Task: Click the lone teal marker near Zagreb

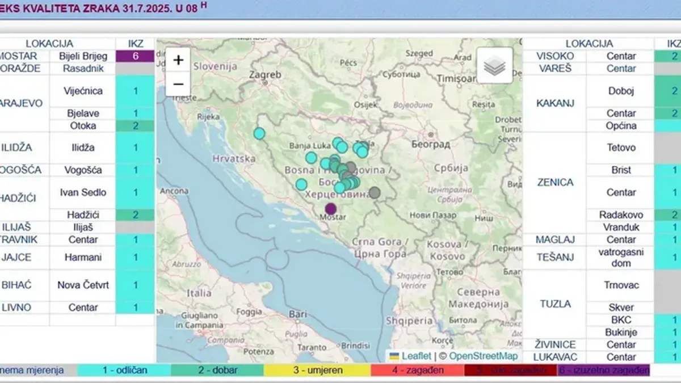Action: pyautogui.click(x=259, y=132)
